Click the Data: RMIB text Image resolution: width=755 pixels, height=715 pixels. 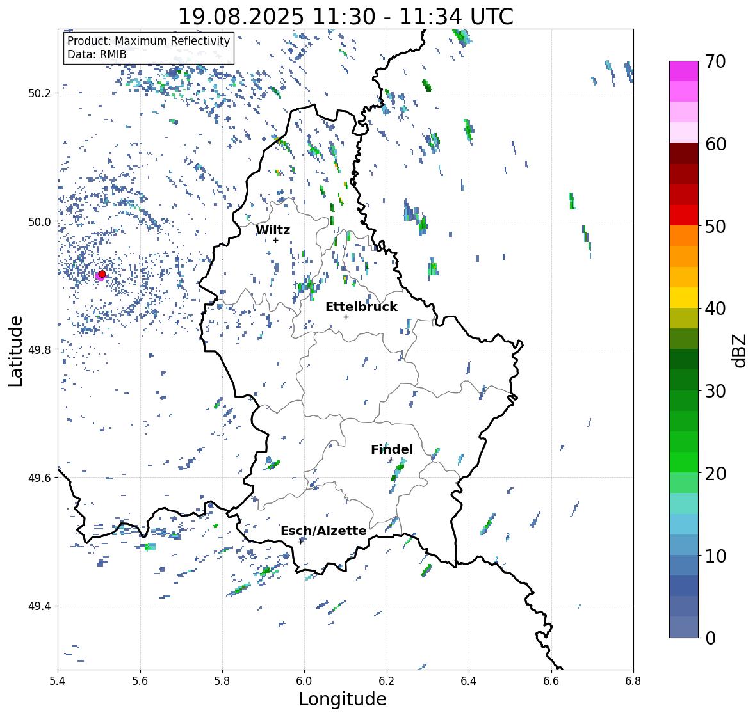[x=97, y=54]
